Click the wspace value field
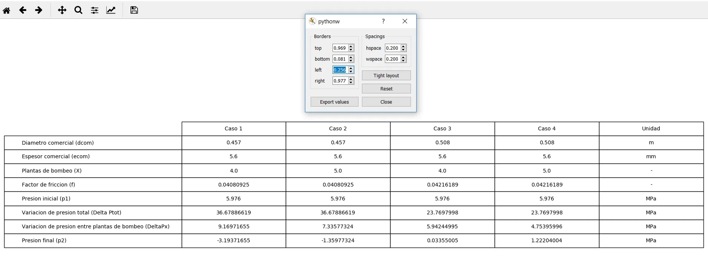The image size is (708, 263). pos(392,59)
